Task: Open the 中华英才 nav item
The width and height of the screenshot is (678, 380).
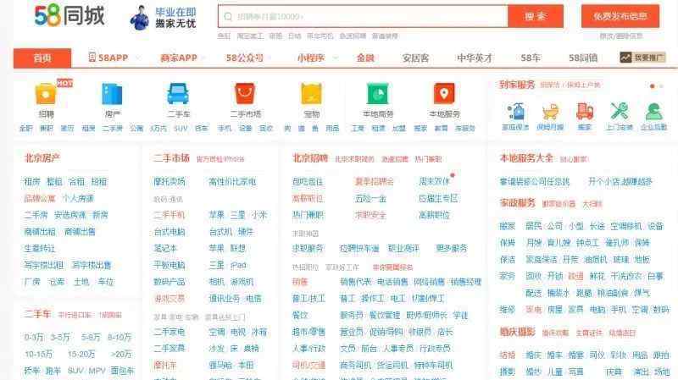Action: pos(475,58)
